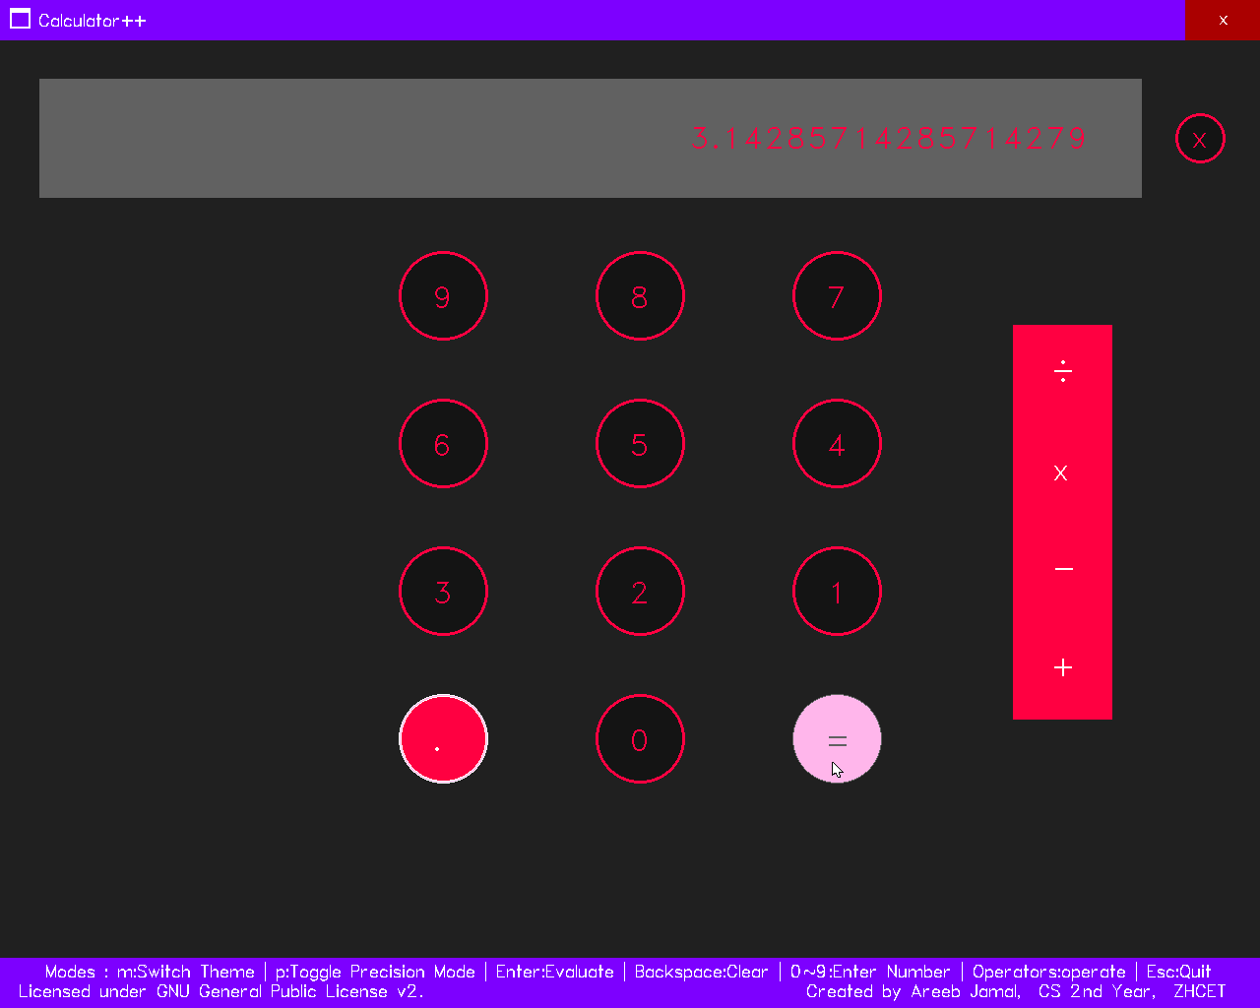Click the '0~9:Enter Number' hint text
Screen dimensions: 1260x1008
870,972
